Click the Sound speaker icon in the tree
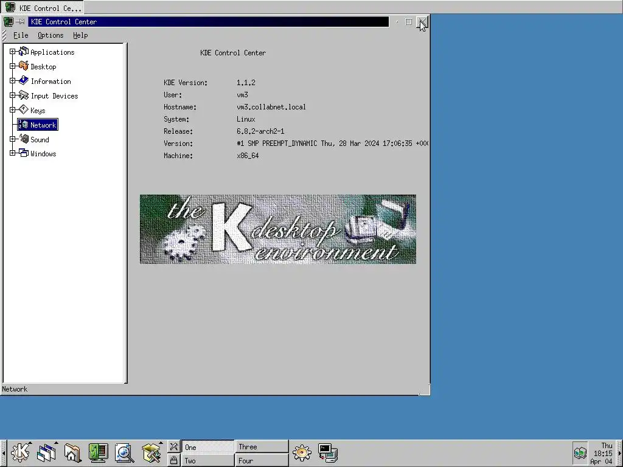The width and height of the screenshot is (623, 467). 24,139
